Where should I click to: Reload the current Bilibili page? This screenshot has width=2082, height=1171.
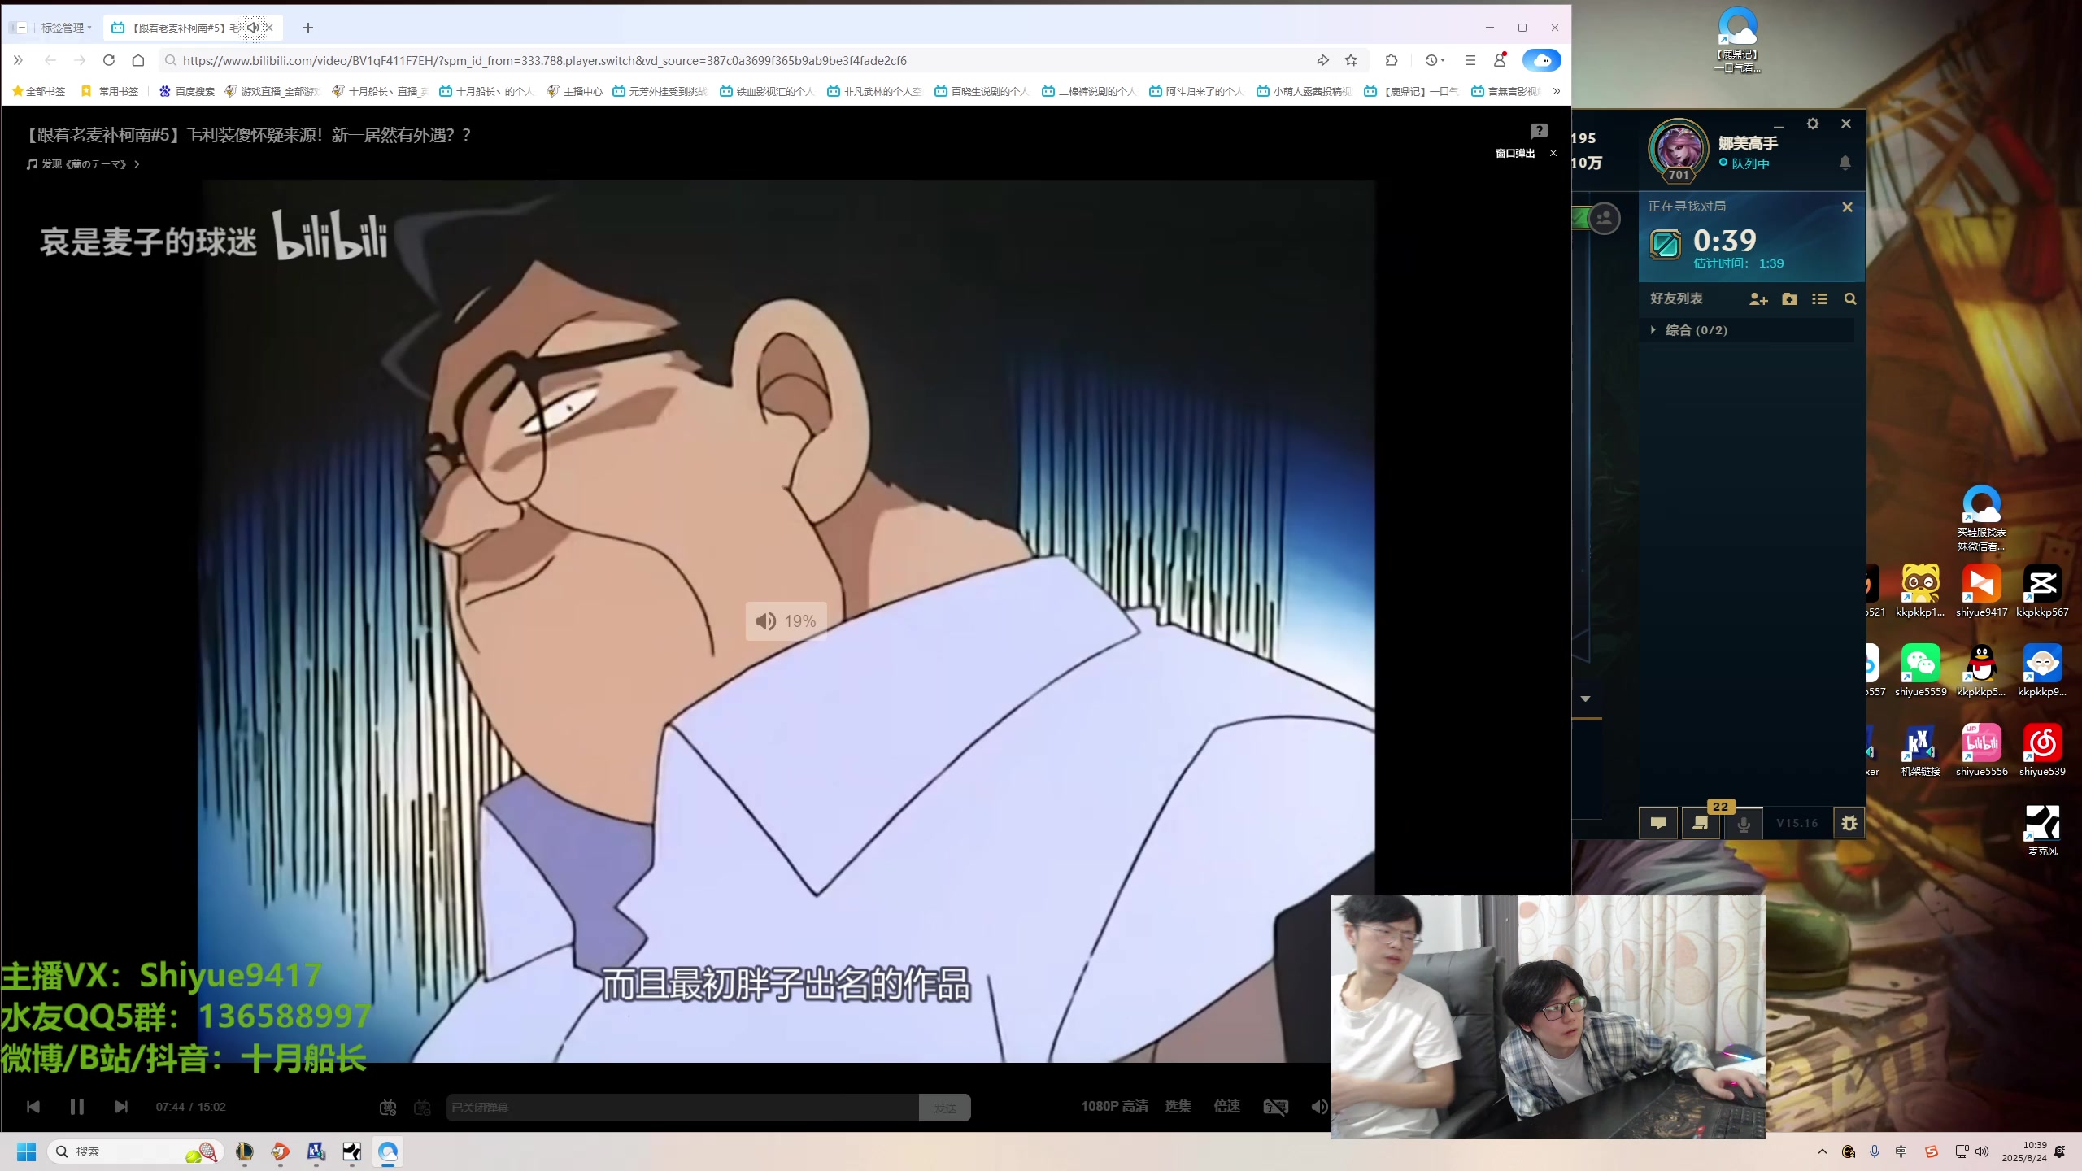109,60
